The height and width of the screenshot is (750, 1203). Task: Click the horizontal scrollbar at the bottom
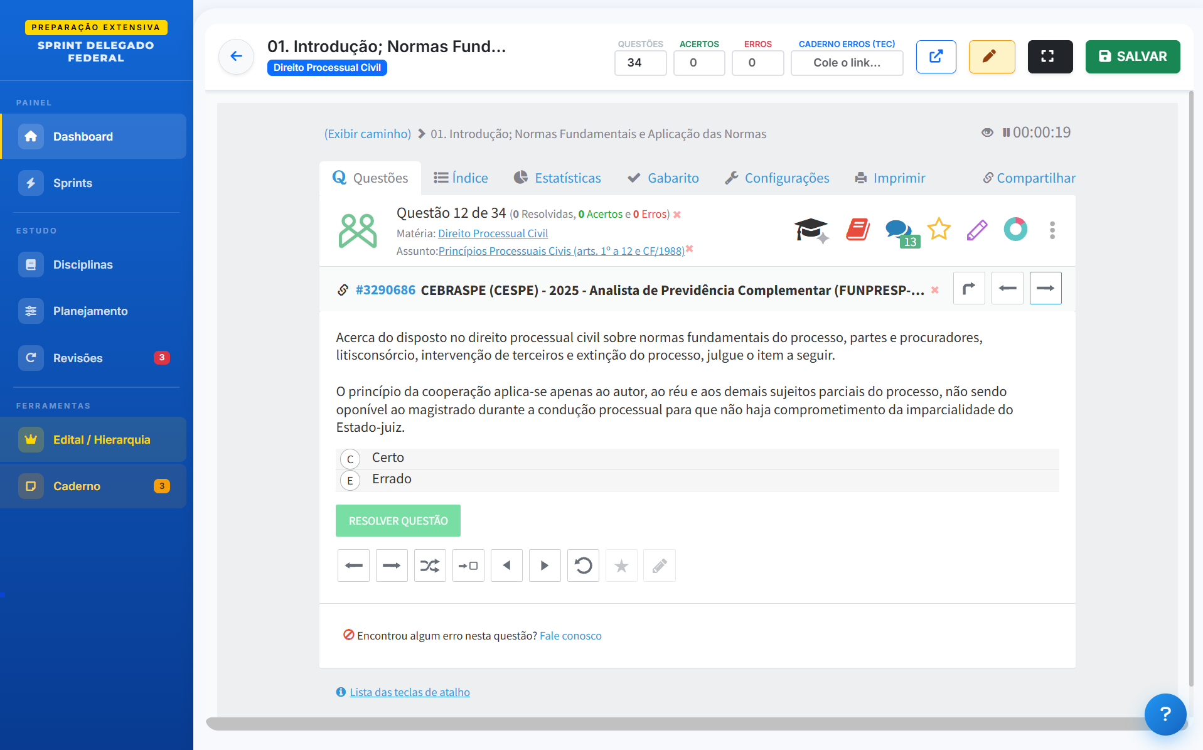697,724
